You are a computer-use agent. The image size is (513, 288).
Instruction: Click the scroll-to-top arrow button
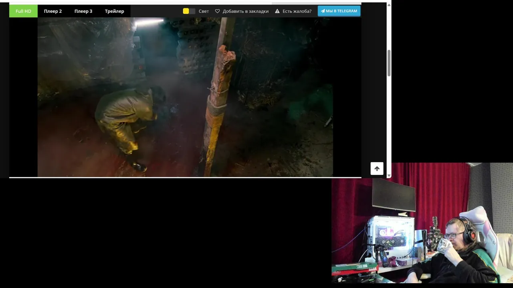377,168
